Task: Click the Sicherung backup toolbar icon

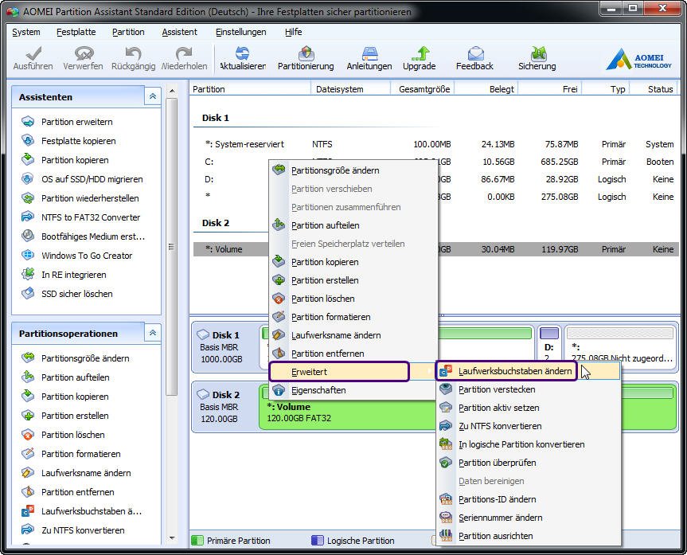Action: point(538,54)
